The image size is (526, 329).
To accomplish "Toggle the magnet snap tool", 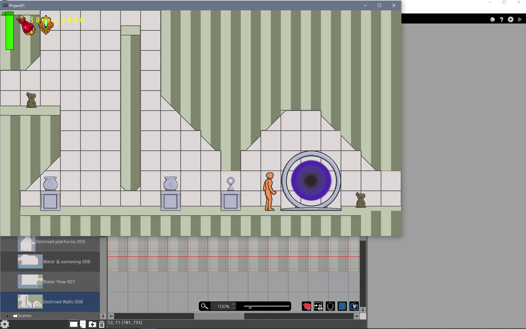I will [x=330, y=306].
